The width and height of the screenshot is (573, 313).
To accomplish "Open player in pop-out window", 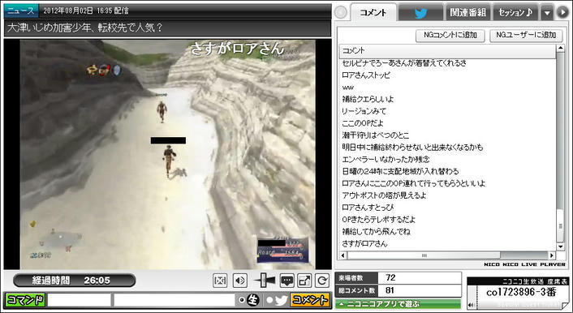I will pyautogui.click(x=304, y=281).
